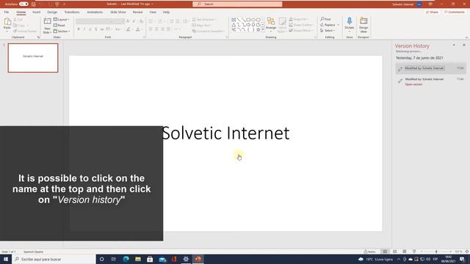Switch to the Insert tab
This screenshot has width=470, height=264.
tap(36, 12)
